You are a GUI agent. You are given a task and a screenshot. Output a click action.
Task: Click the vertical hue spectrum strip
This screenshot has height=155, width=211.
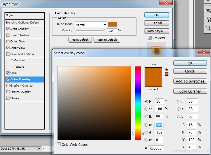click(x=138, y=103)
